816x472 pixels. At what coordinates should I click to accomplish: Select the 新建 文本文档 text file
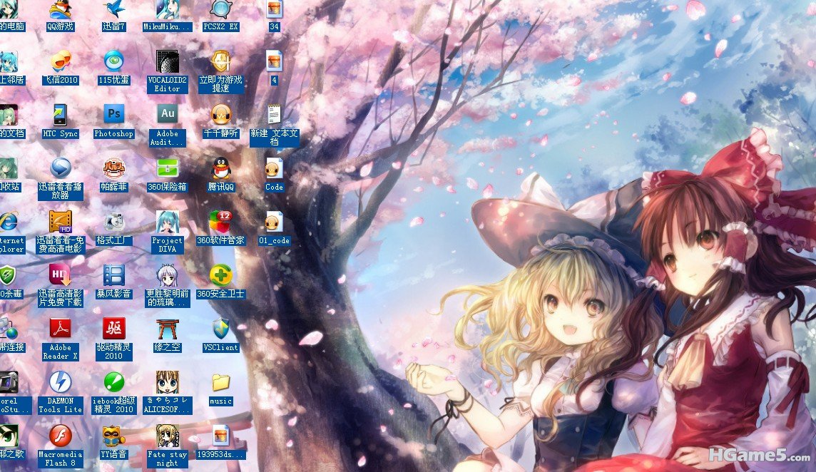(x=274, y=115)
